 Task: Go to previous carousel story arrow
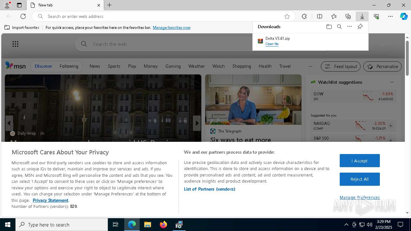click(9, 123)
